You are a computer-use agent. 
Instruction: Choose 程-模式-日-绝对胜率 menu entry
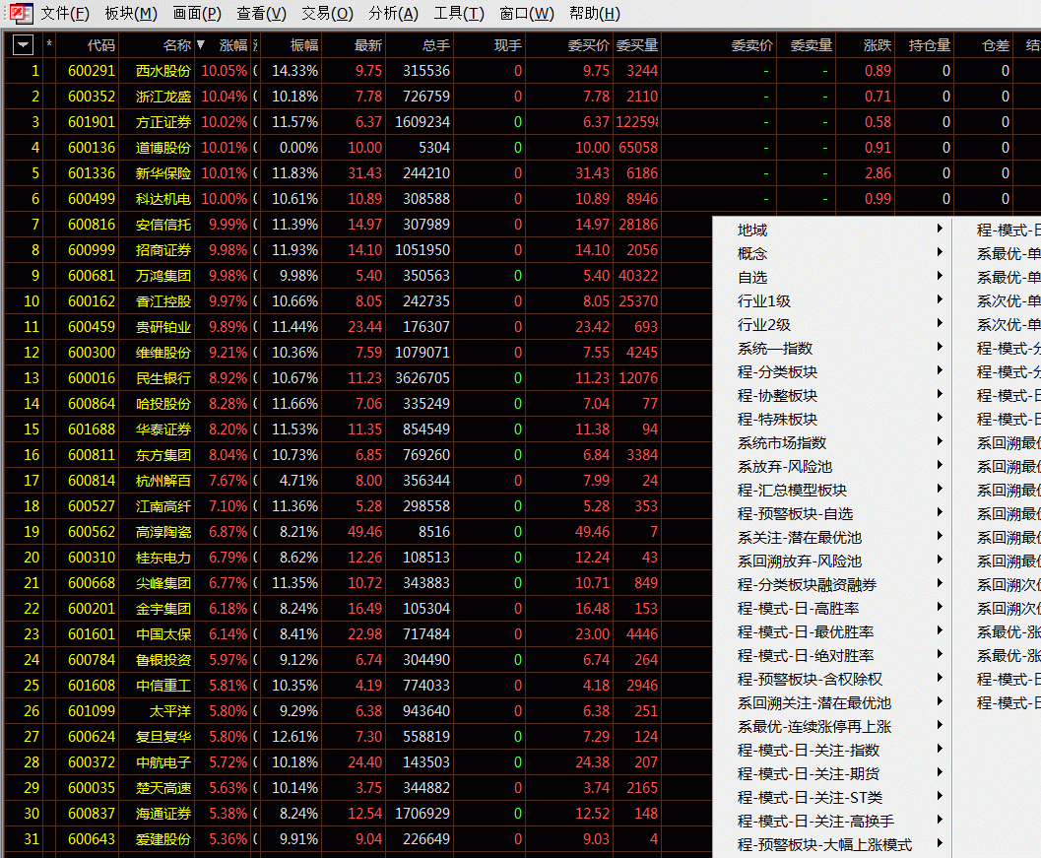pyautogui.click(x=832, y=655)
